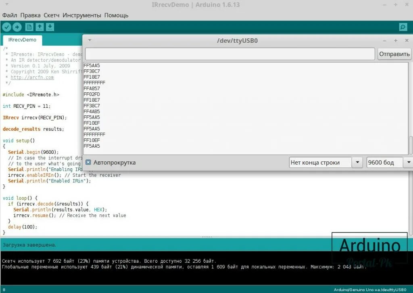The image size is (413, 293).
Task: Open the Инструменты menu
Action: click(81, 15)
